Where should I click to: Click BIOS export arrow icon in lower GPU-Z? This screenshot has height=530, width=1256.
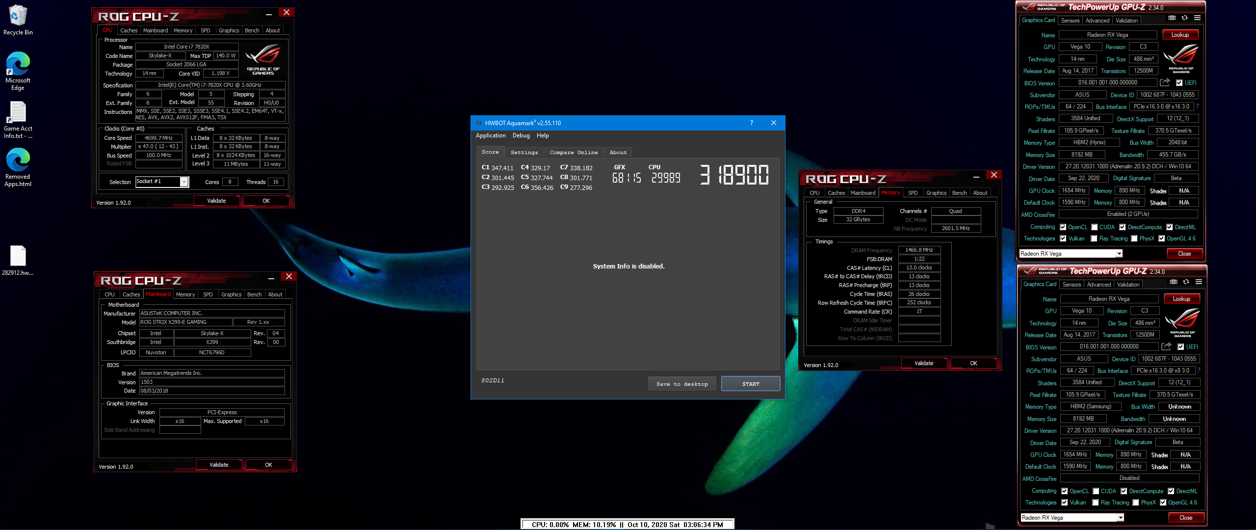pyautogui.click(x=1166, y=346)
